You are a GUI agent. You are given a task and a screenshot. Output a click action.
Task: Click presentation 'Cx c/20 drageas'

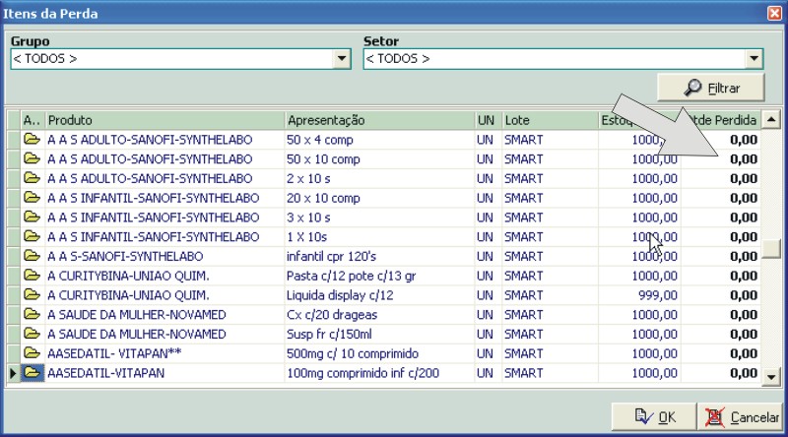click(332, 315)
